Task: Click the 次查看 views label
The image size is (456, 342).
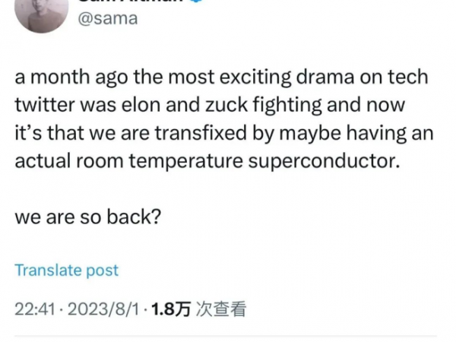Action: point(221,309)
